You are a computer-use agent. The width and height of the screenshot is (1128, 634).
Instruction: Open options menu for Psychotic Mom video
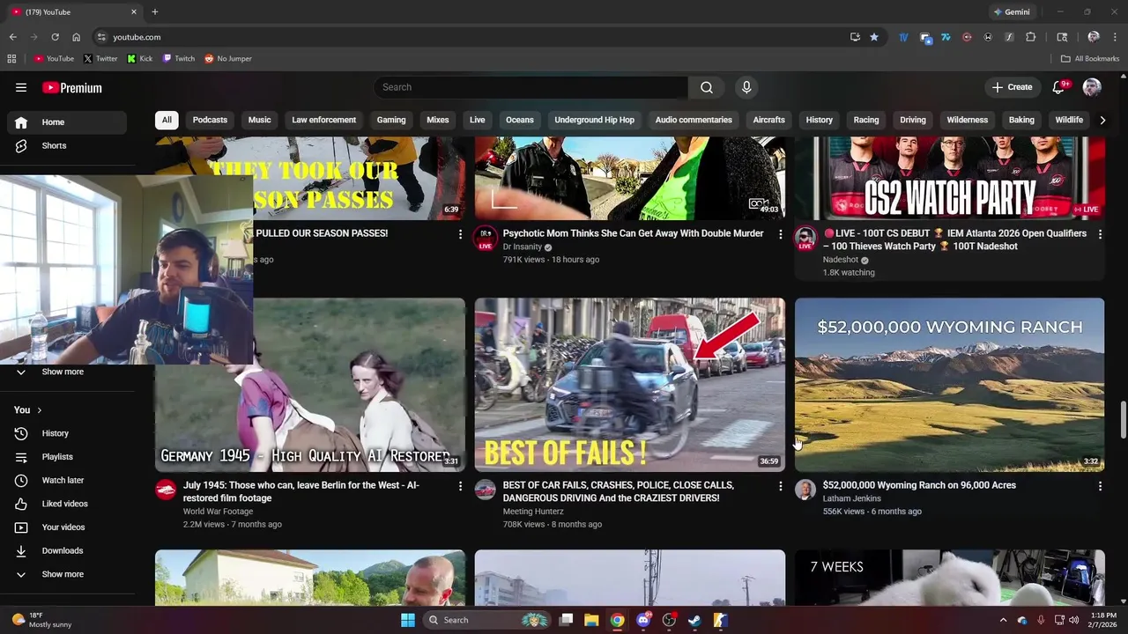(x=780, y=234)
